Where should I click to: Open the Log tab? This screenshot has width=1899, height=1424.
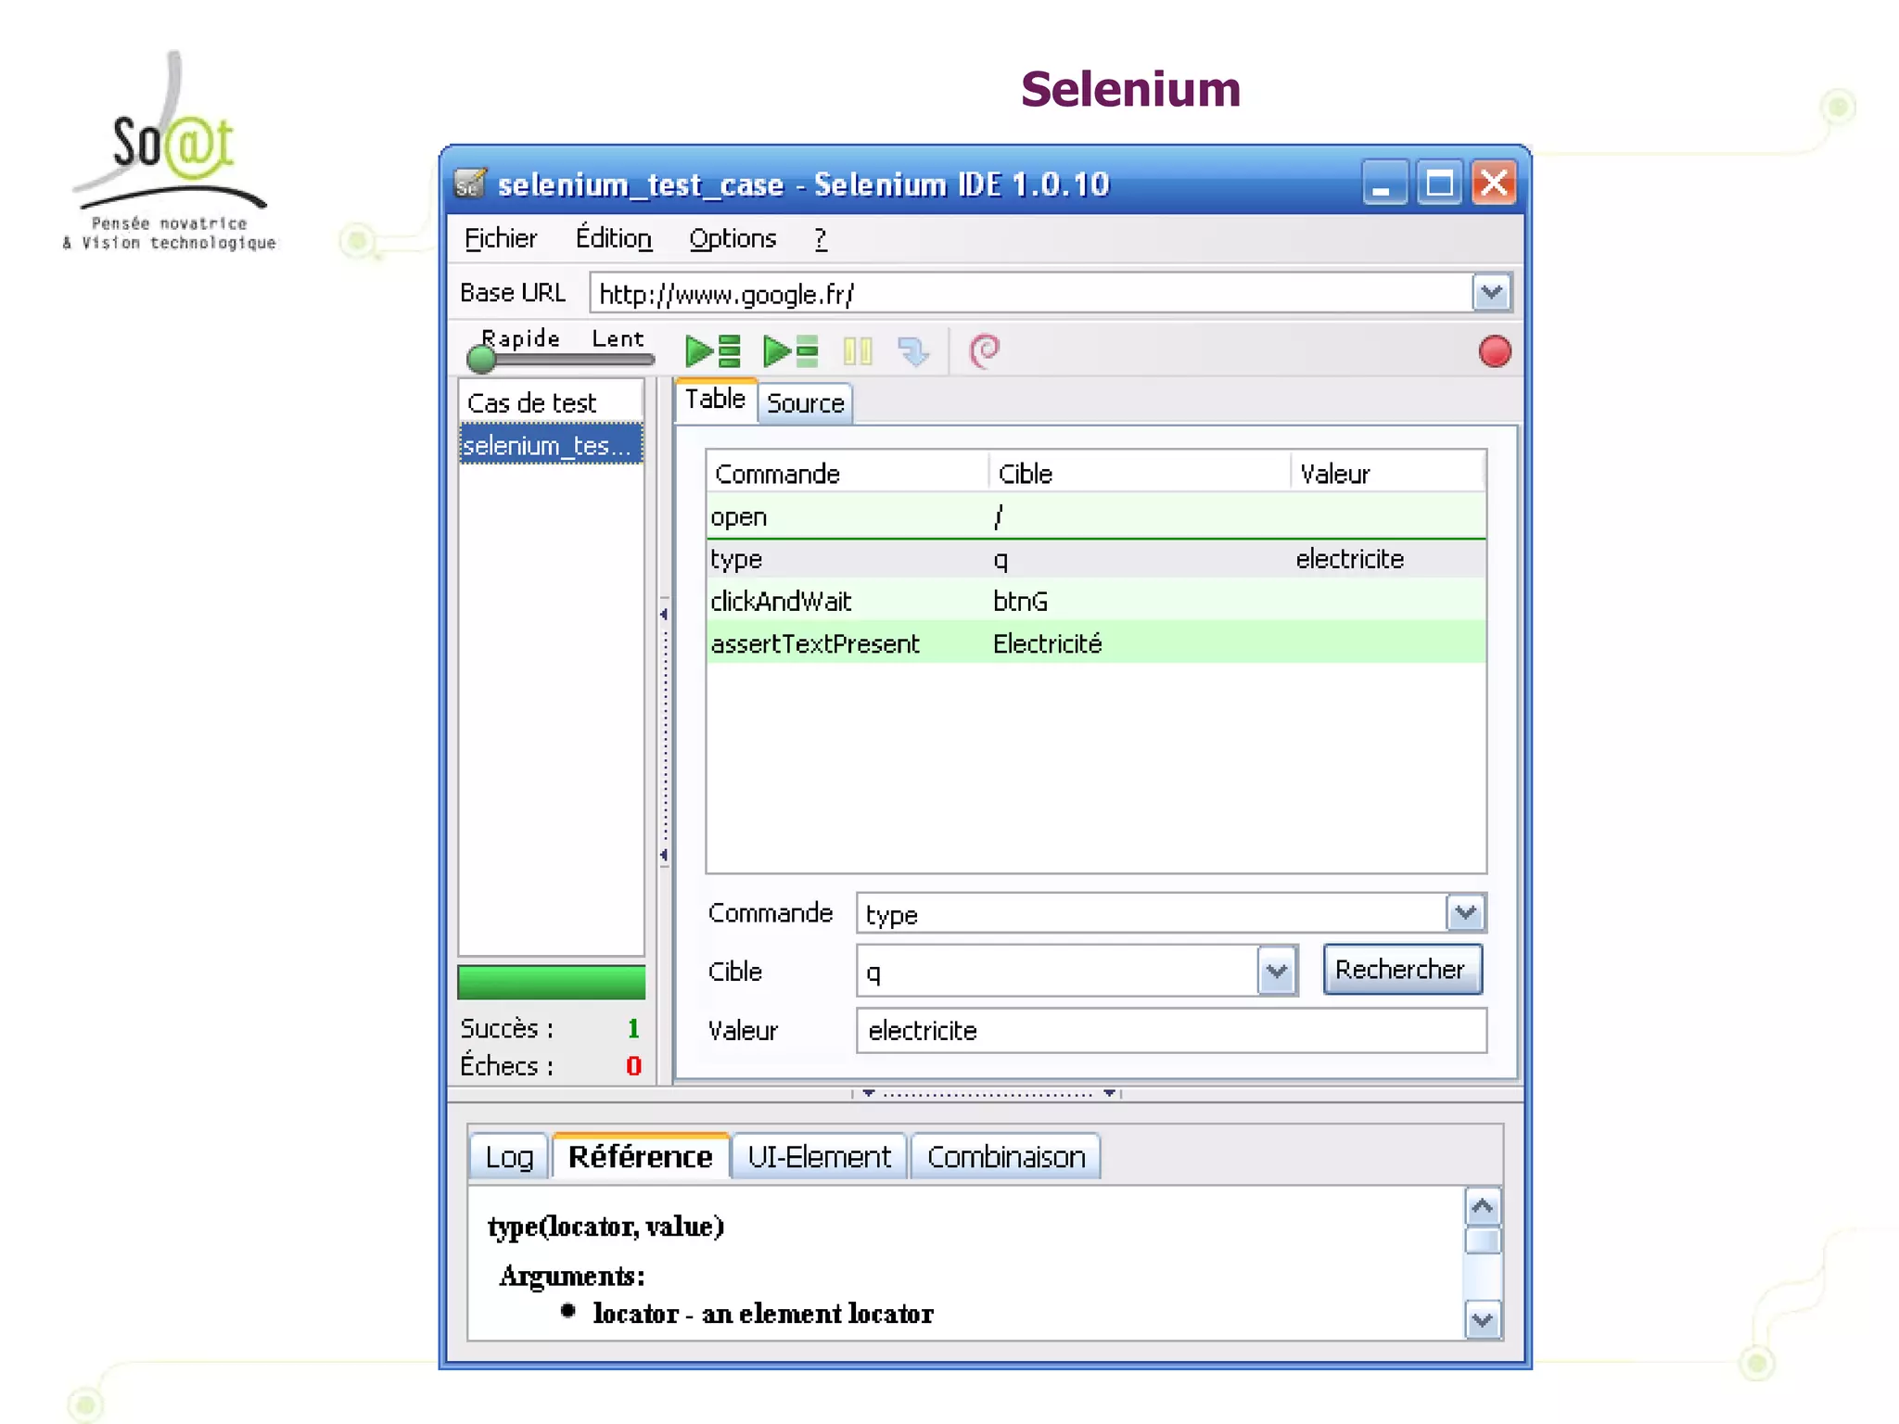pyautogui.click(x=509, y=1157)
